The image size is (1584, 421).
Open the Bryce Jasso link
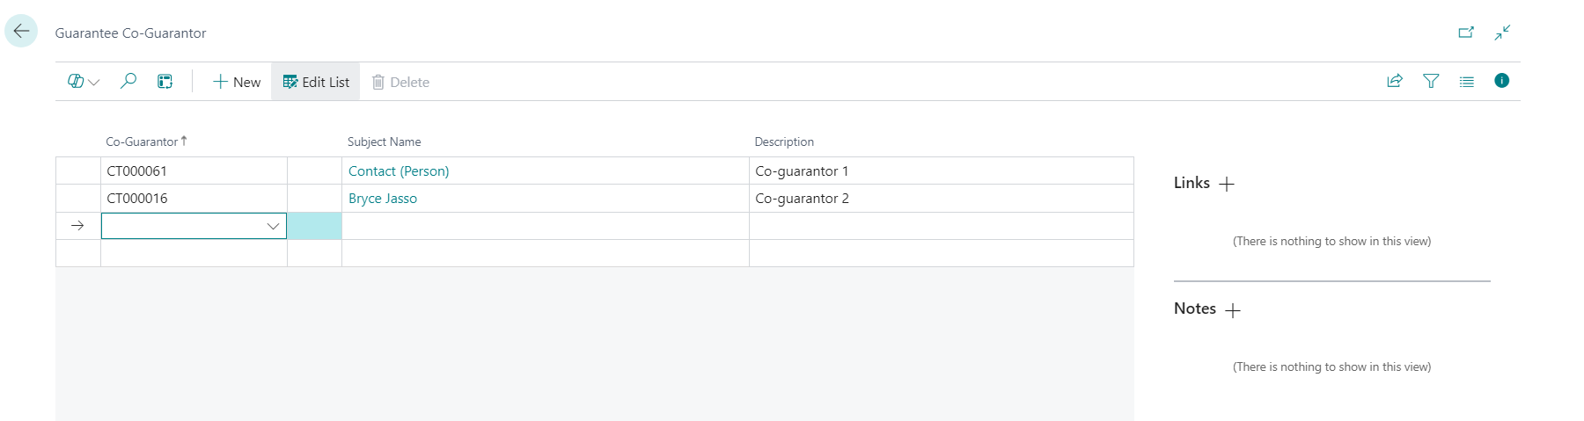tap(383, 199)
